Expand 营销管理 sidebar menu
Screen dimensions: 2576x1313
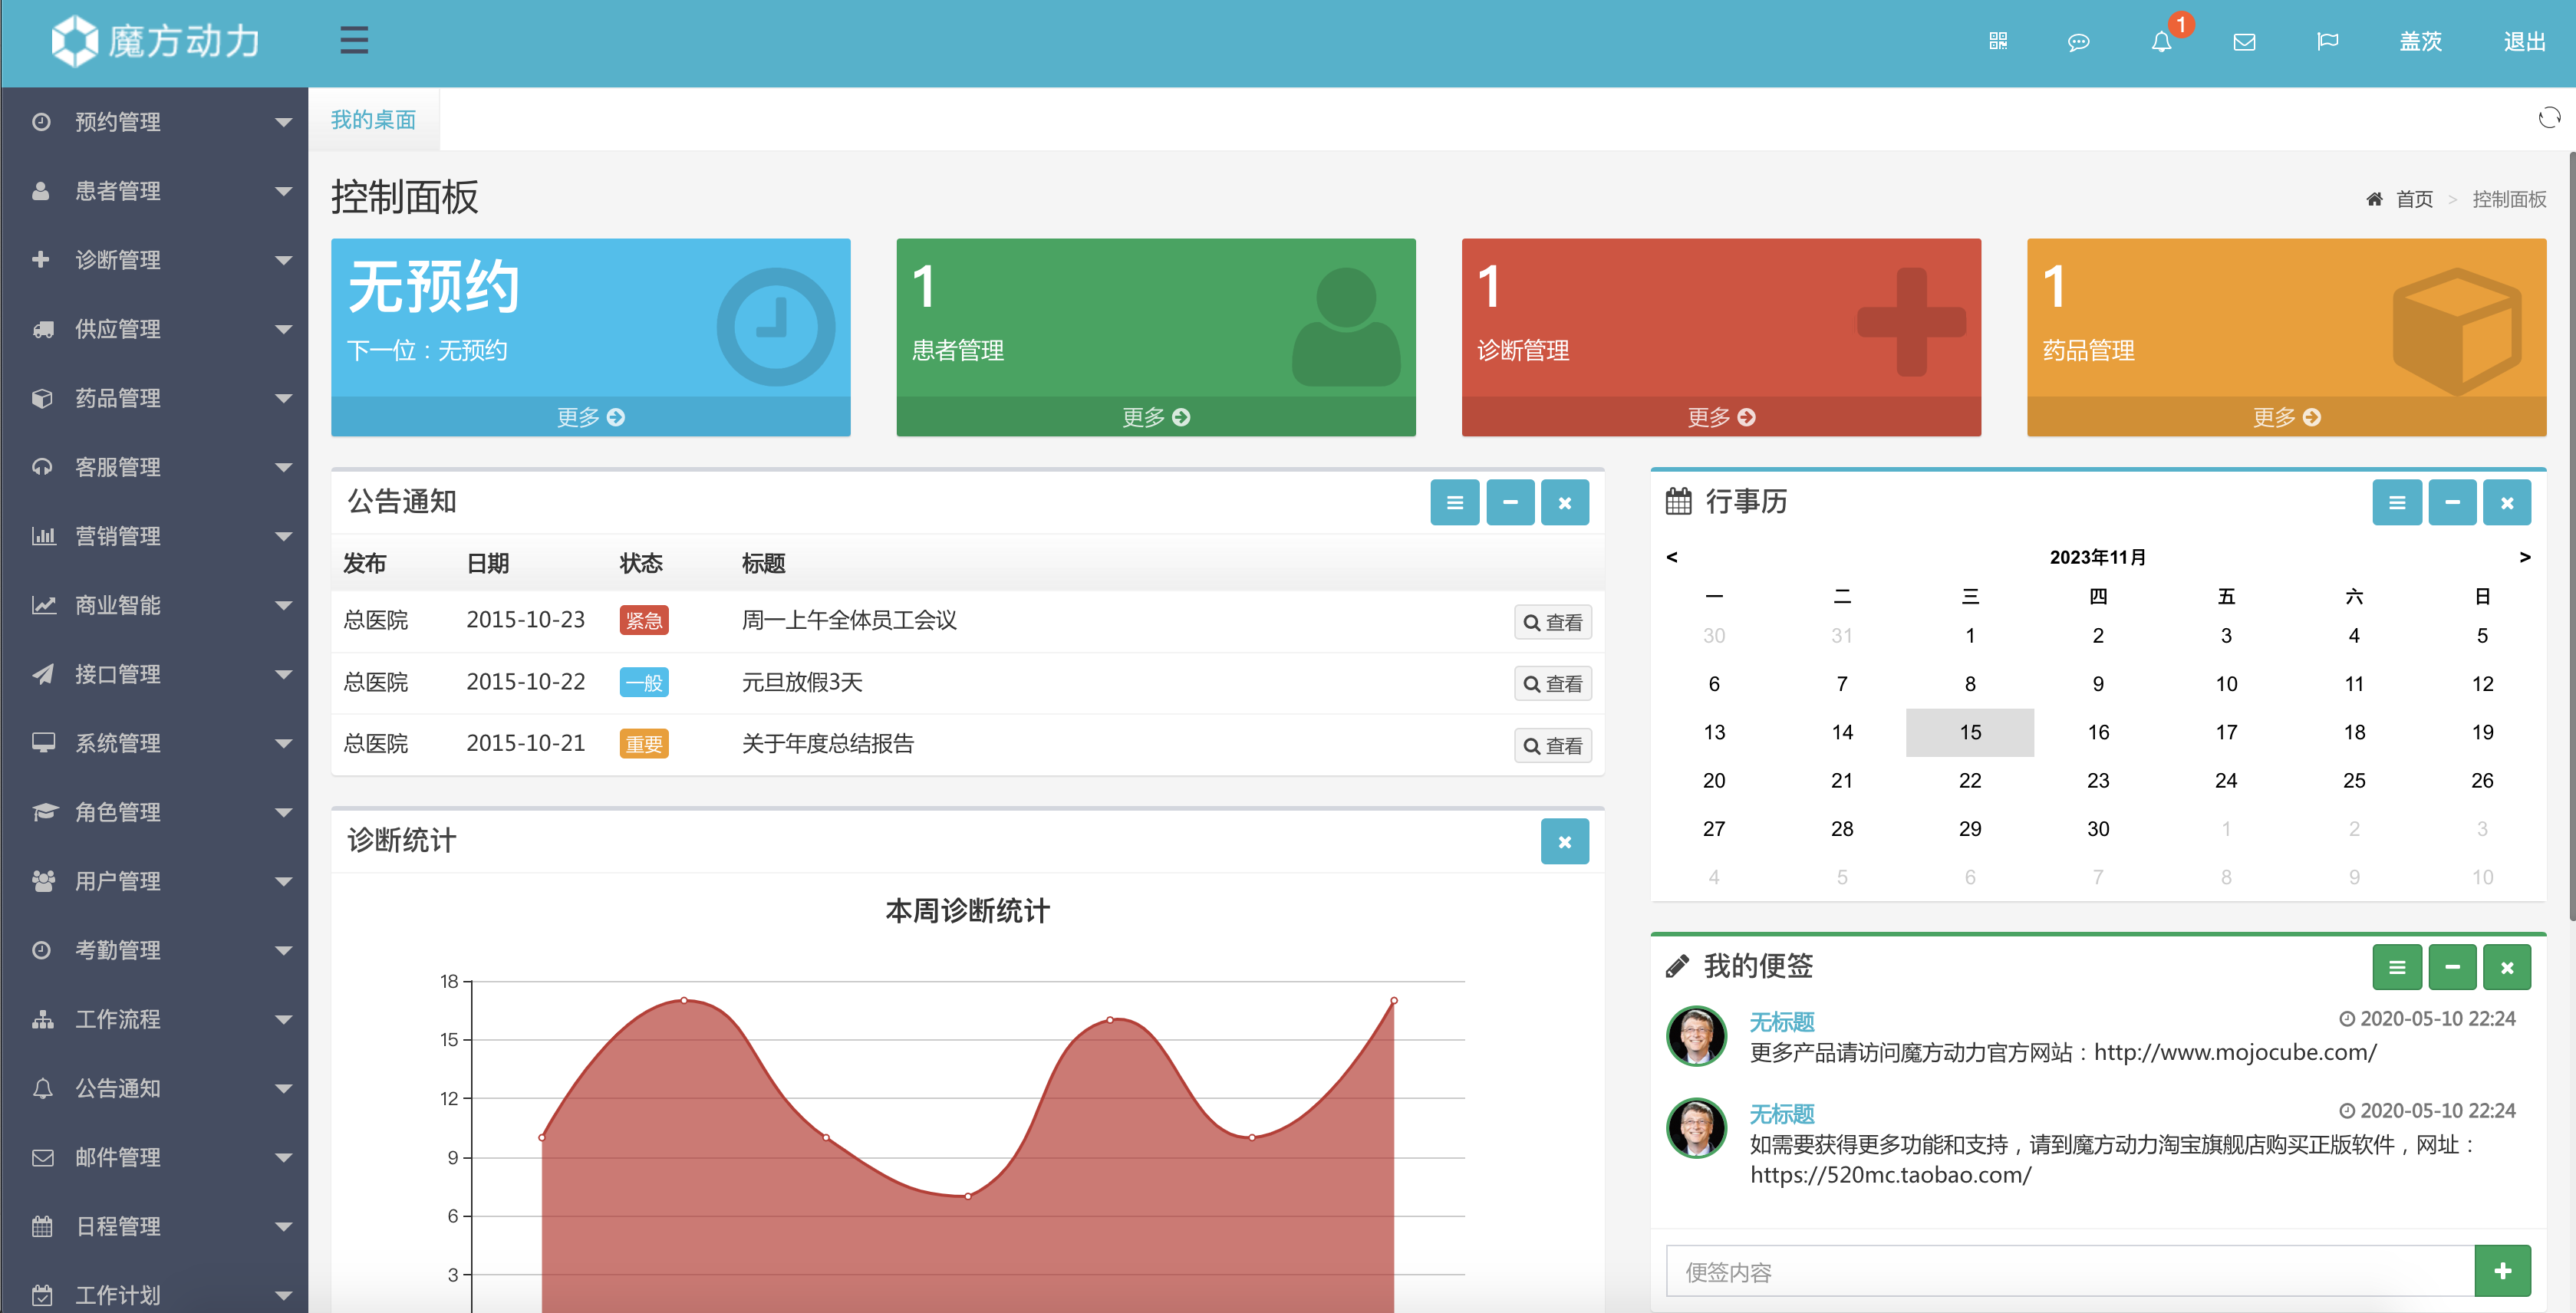tap(154, 536)
